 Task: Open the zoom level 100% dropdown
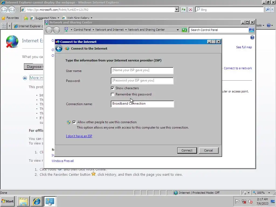point(269,193)
